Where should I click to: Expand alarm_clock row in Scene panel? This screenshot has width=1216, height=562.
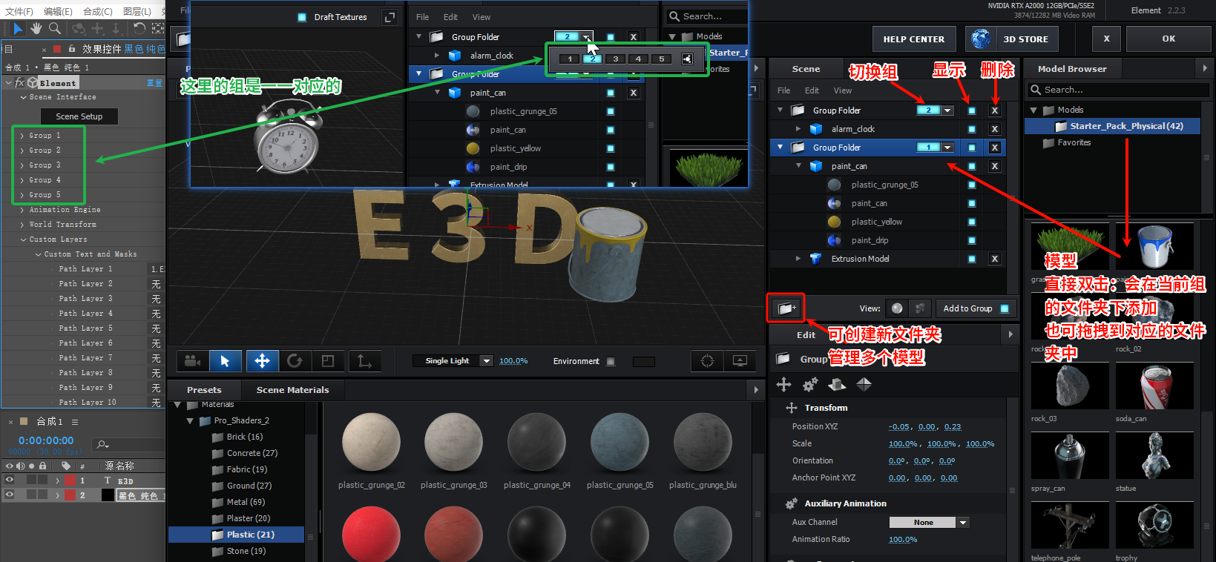click(x=798, y=129)
